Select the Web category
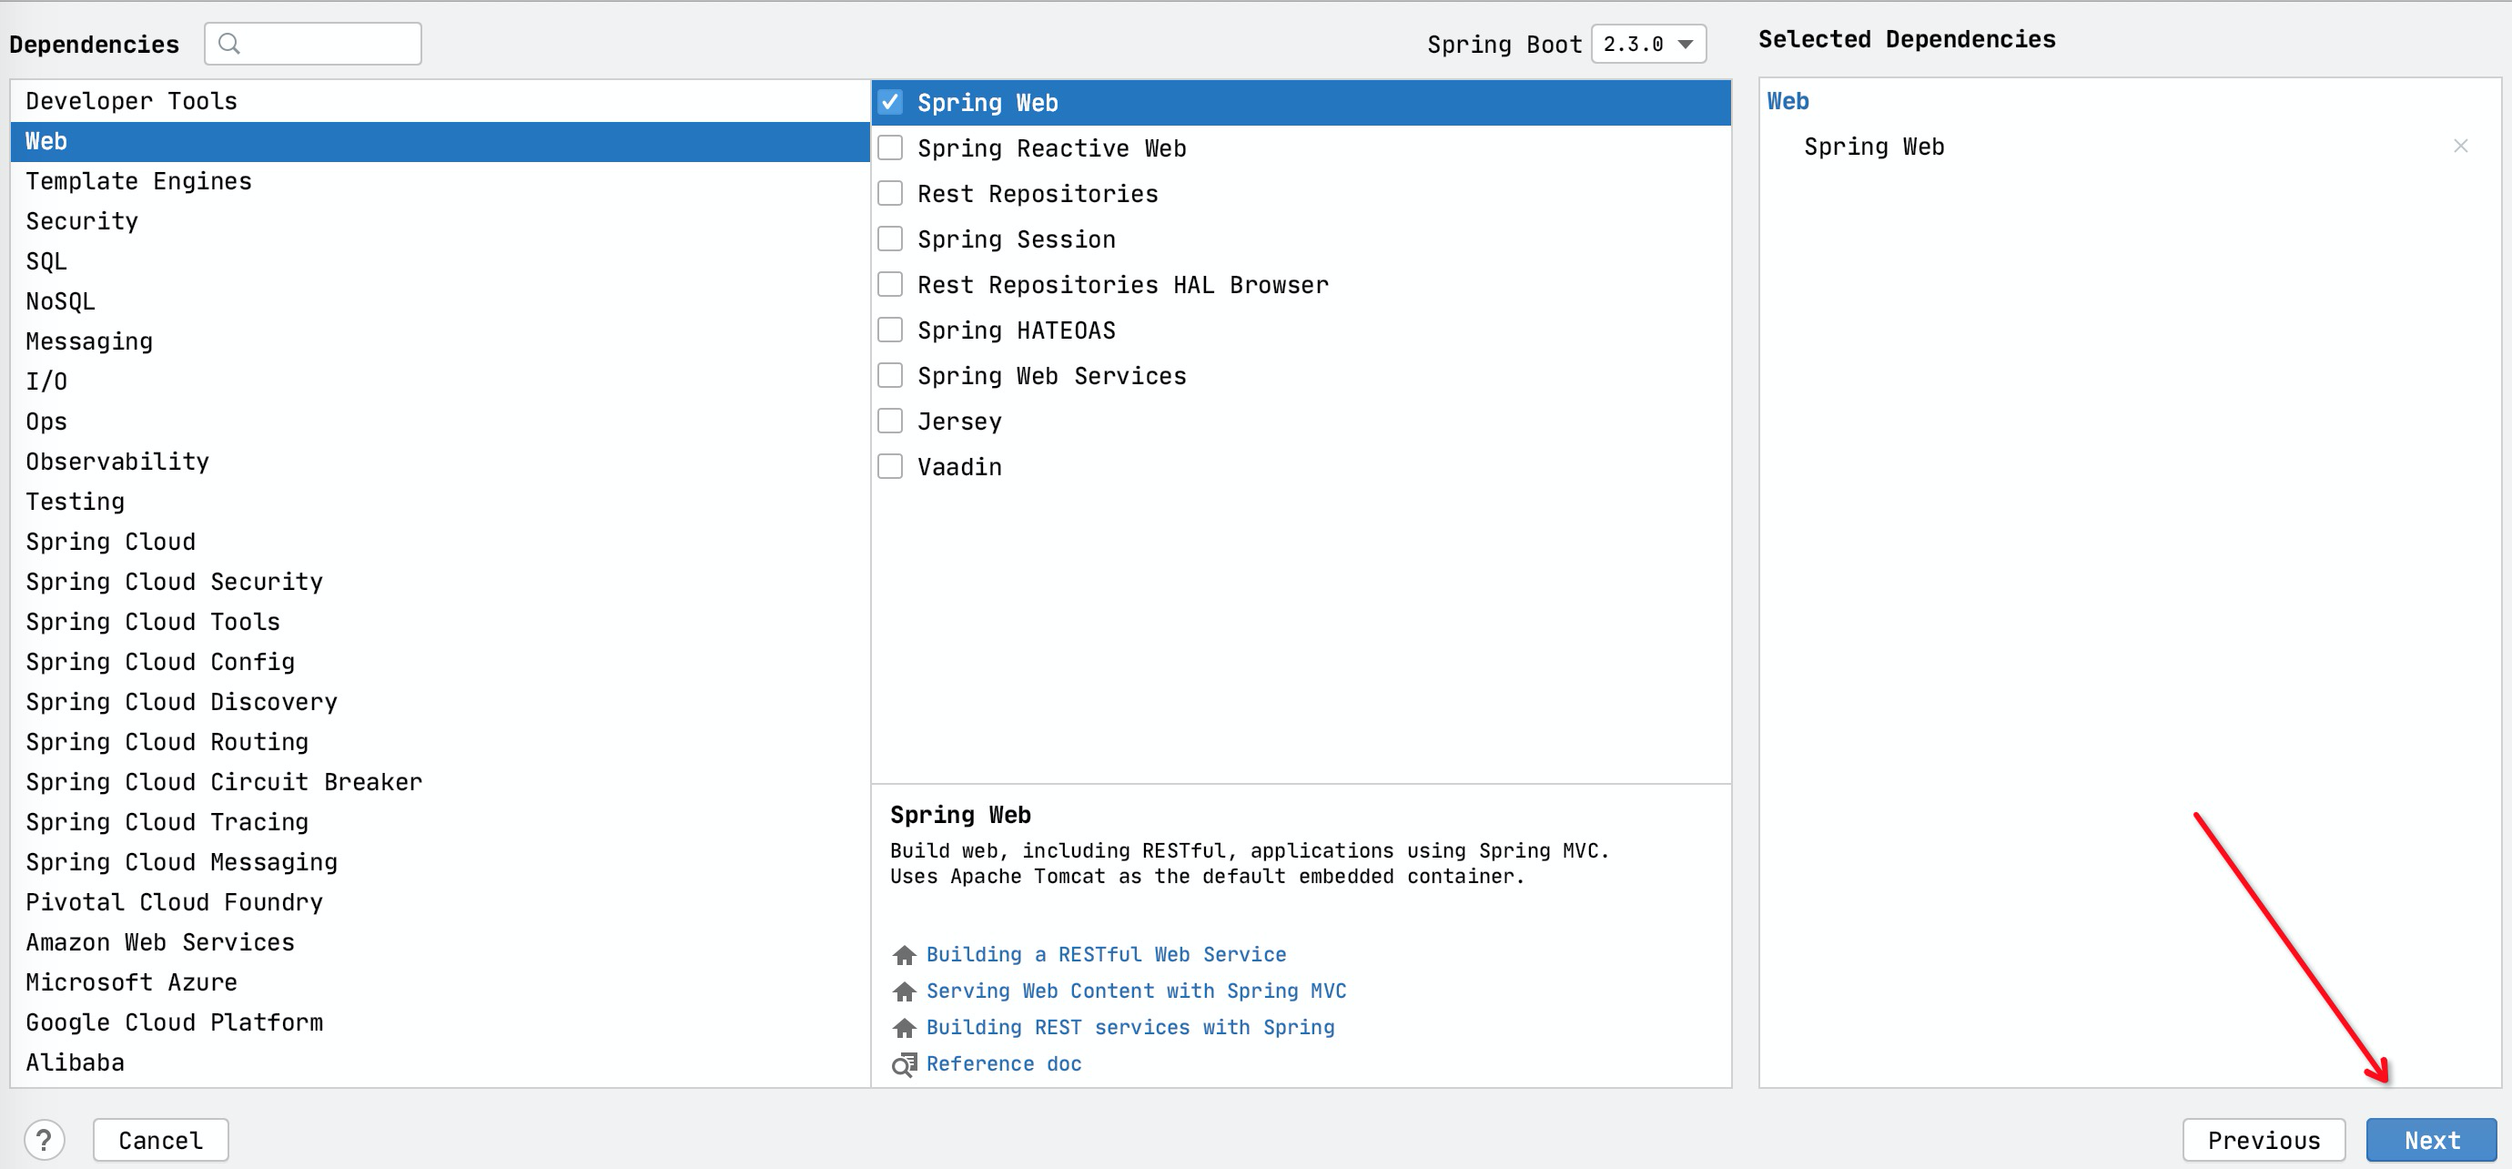2512x1169 pixels. tap(440, 141)
